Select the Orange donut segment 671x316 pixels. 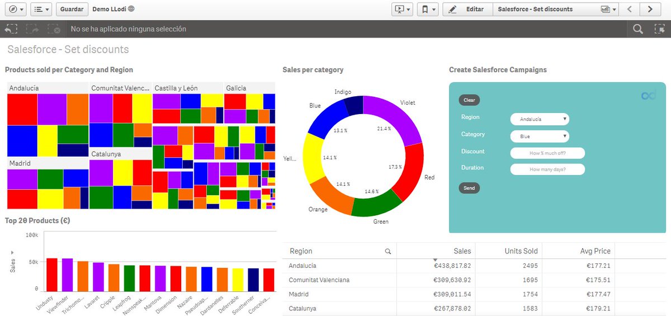pyautogui.click(x=329, y=196)
